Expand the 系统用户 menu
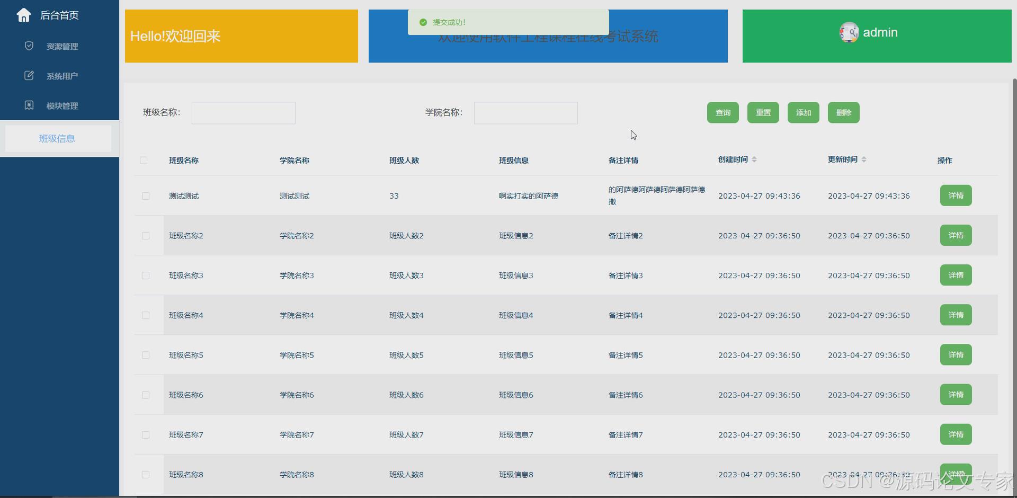1017x498 pixels. coord(59,76)
